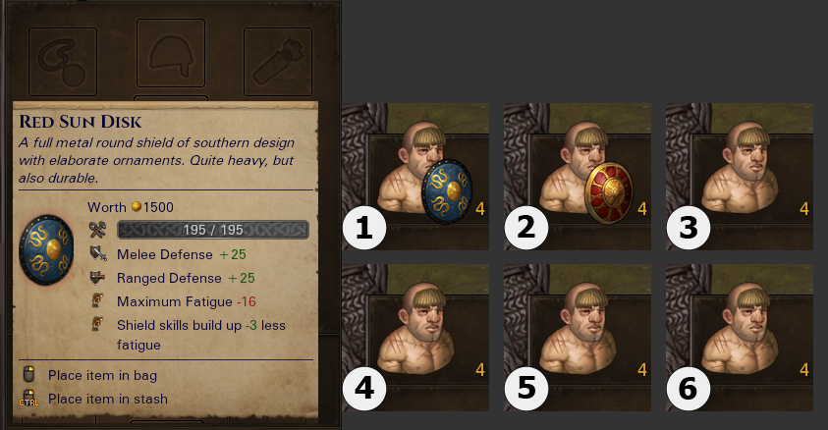Click the gold coin Worth icon

[x=137, y=206]
